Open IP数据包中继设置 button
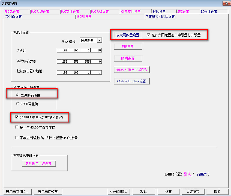This screenshot has height=196, width=231. 39,164
